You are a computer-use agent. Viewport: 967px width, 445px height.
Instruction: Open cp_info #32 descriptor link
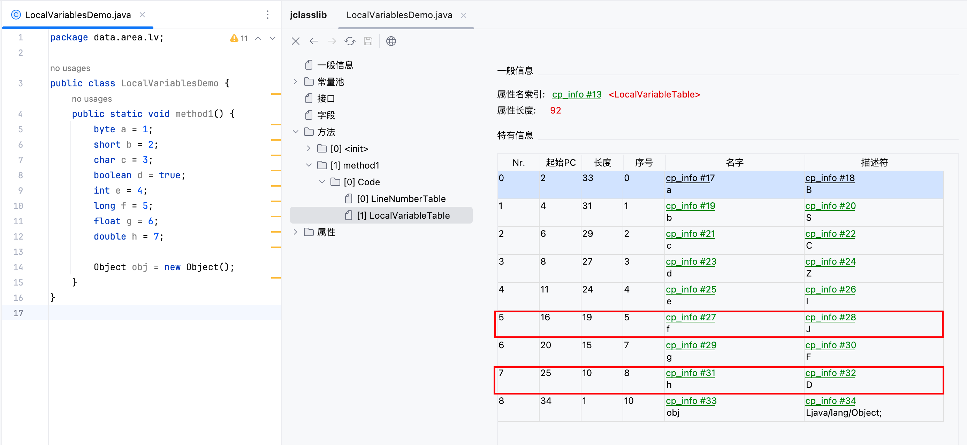[x=830, y=373]
